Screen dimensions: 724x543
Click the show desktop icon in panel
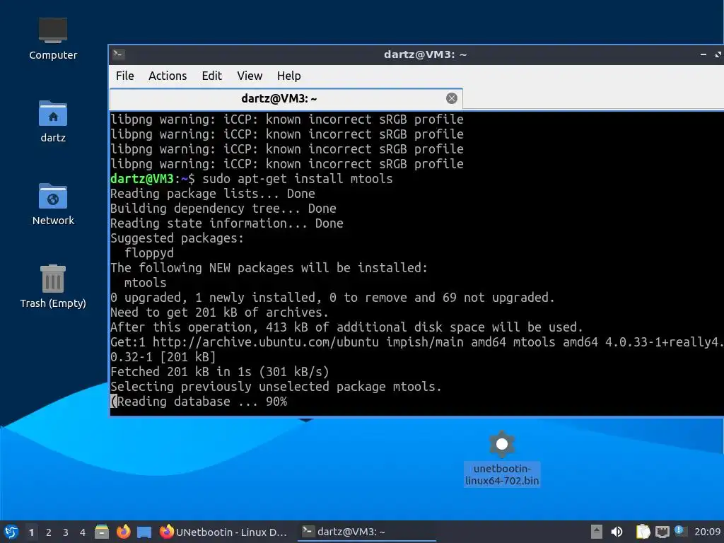point(144,532)
